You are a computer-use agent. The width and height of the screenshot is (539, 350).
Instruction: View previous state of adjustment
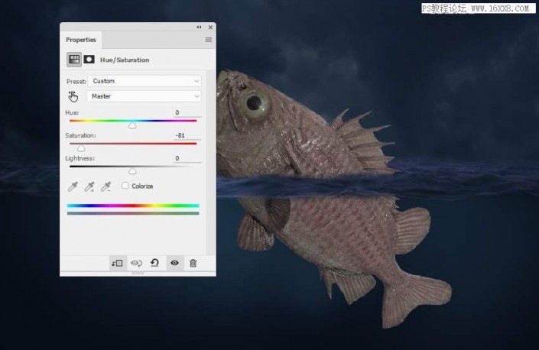point(136,263)
